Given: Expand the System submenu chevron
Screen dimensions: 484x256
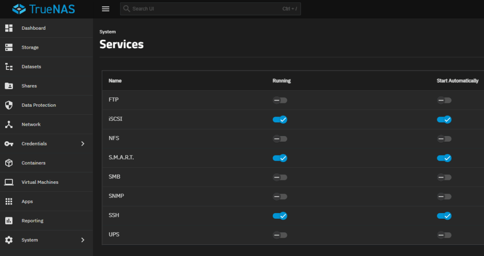Looking at the screenshot, I should tap(83, 240).
